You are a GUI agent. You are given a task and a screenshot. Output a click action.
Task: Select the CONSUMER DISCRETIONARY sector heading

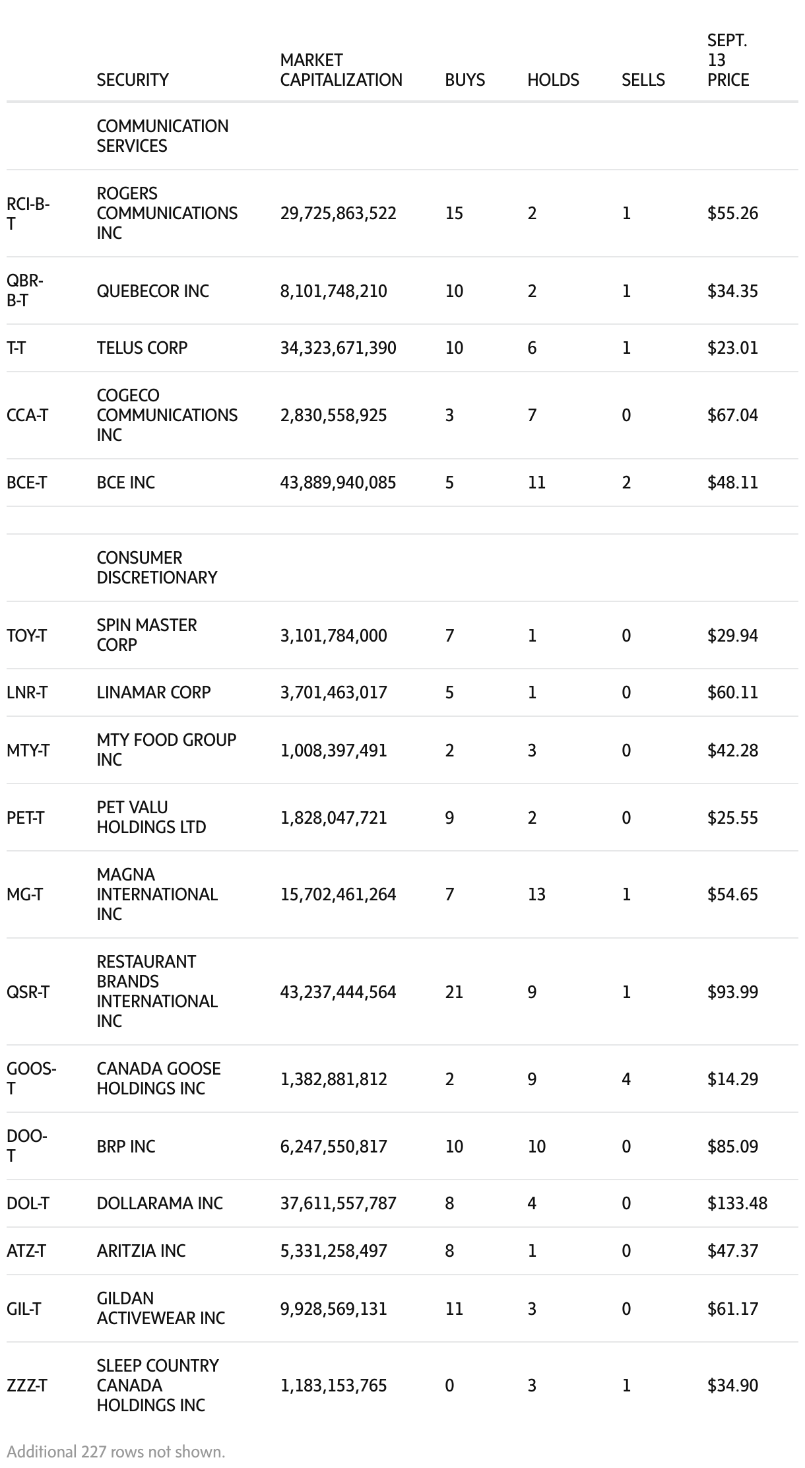click(156, 568)
